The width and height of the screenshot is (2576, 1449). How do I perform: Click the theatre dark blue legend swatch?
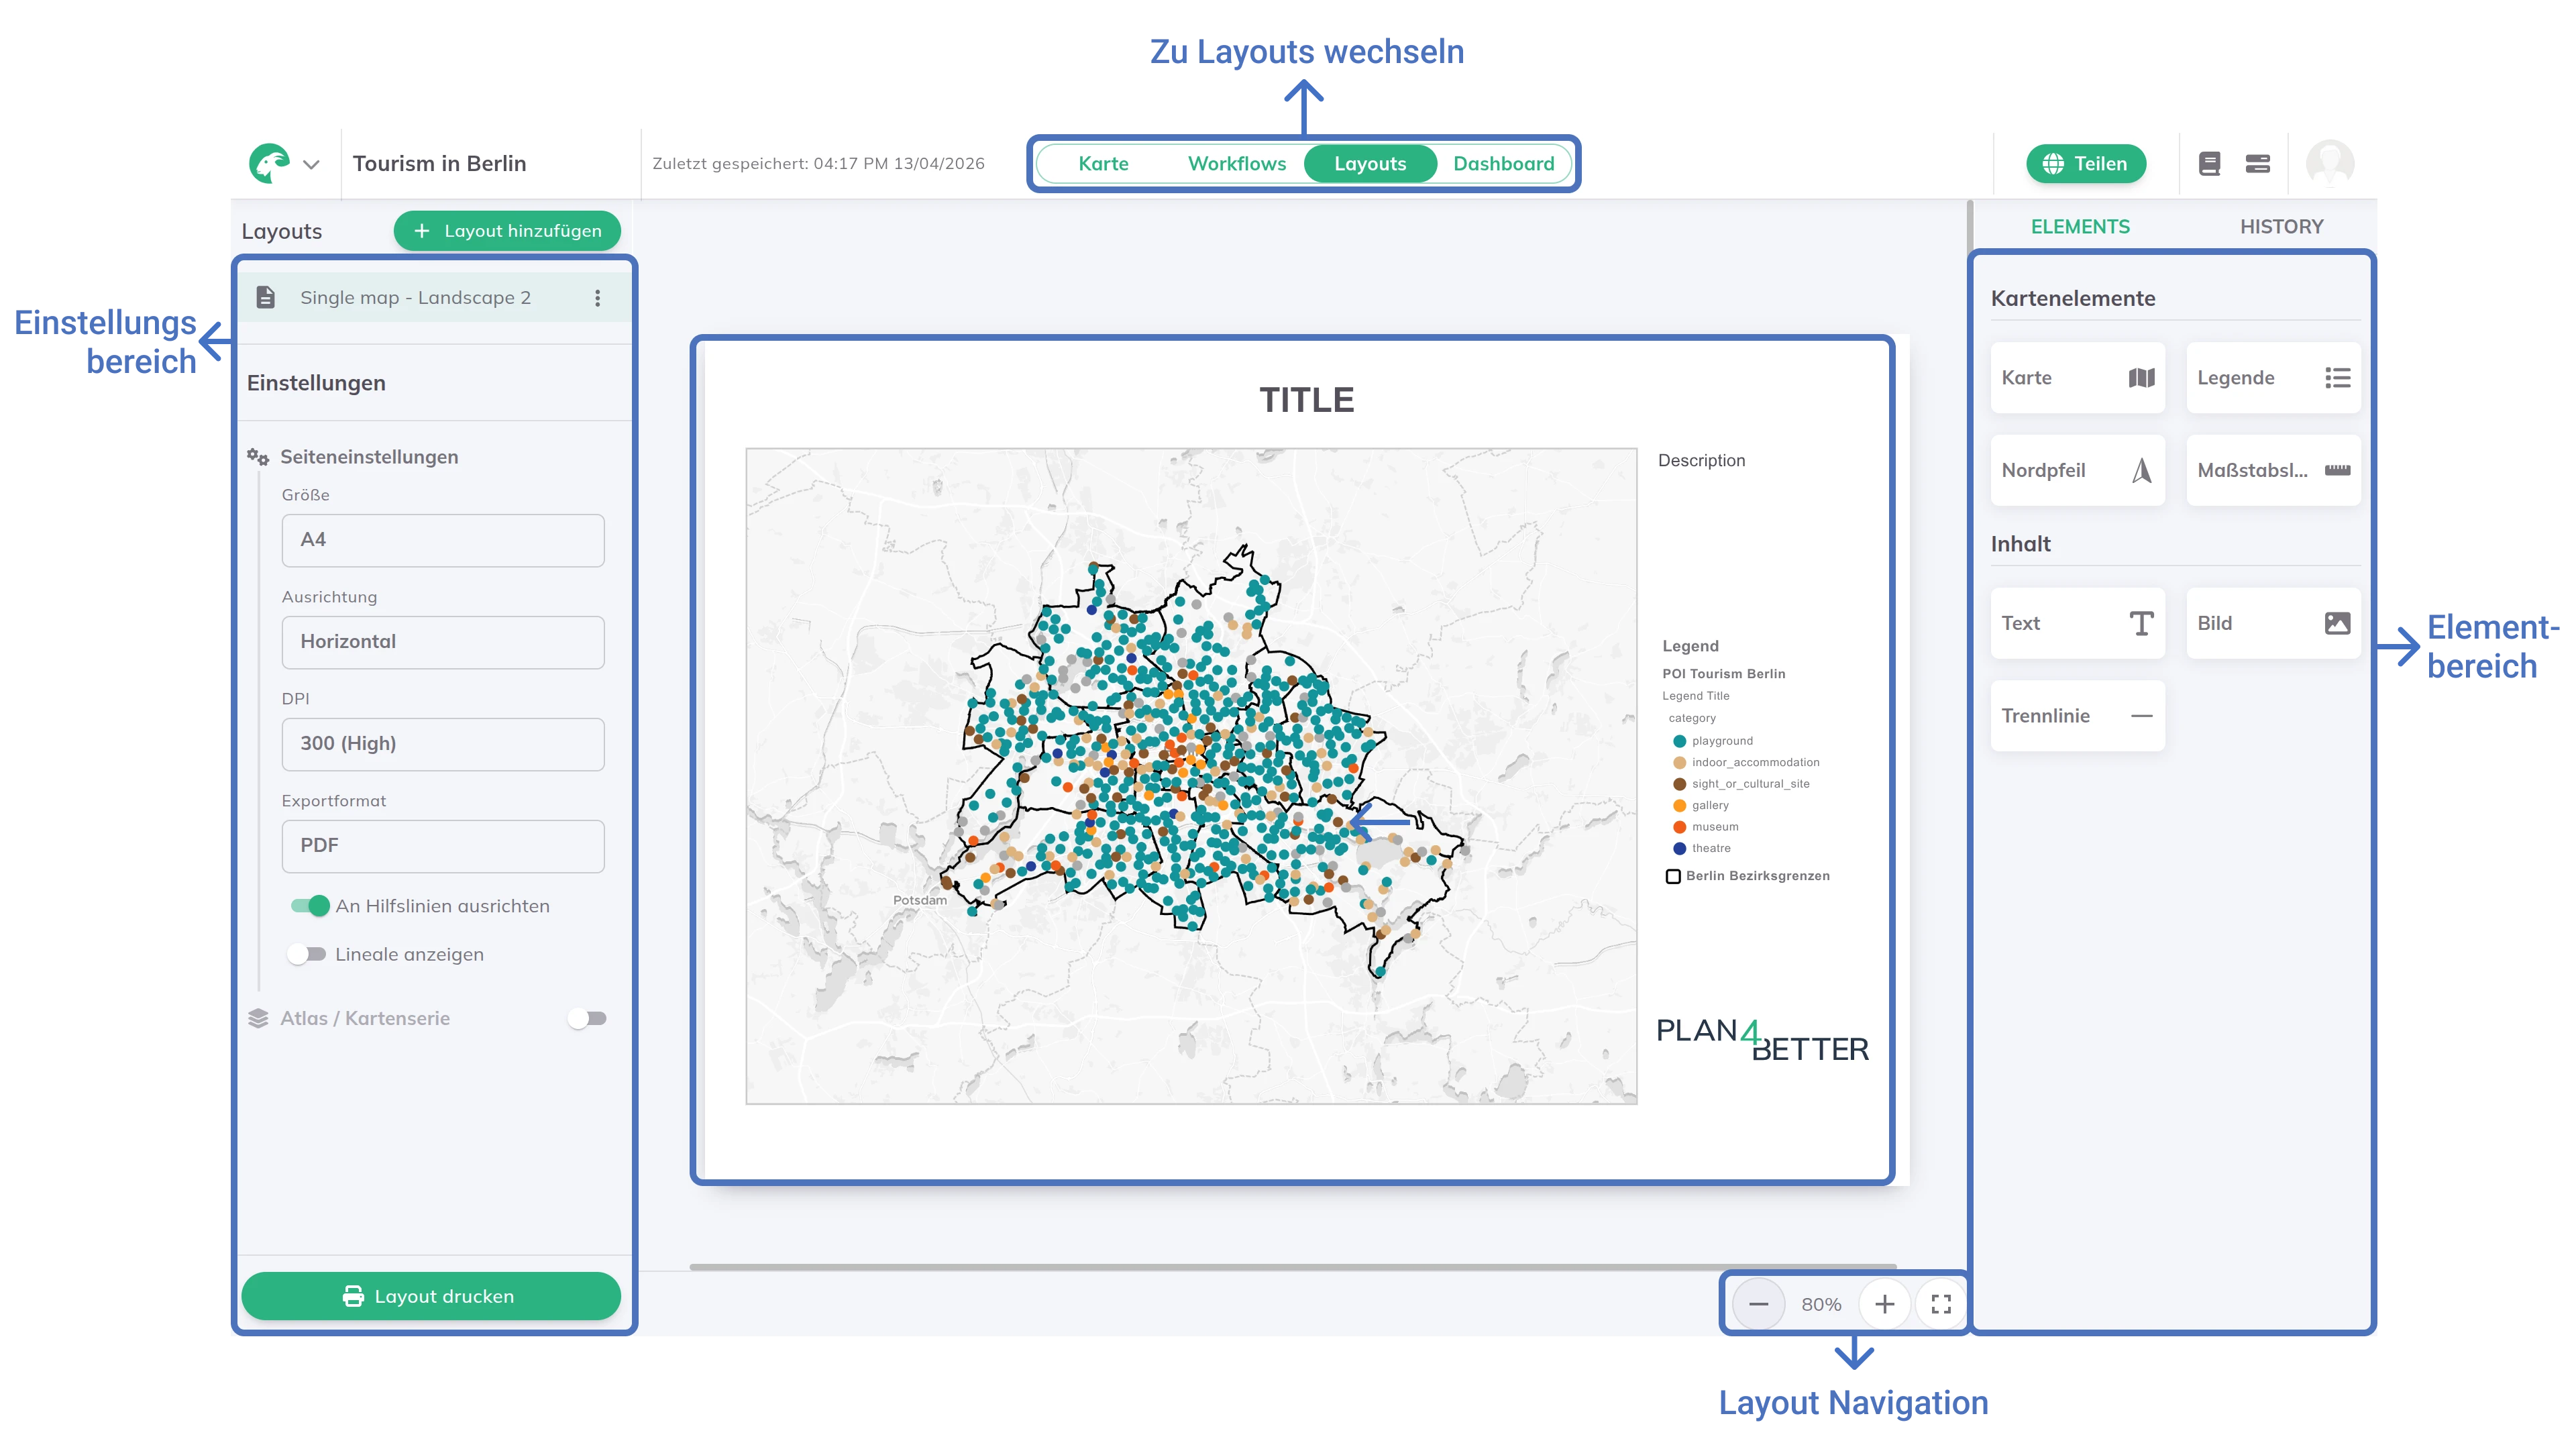pyautogui.click(x=1679, y=848)
